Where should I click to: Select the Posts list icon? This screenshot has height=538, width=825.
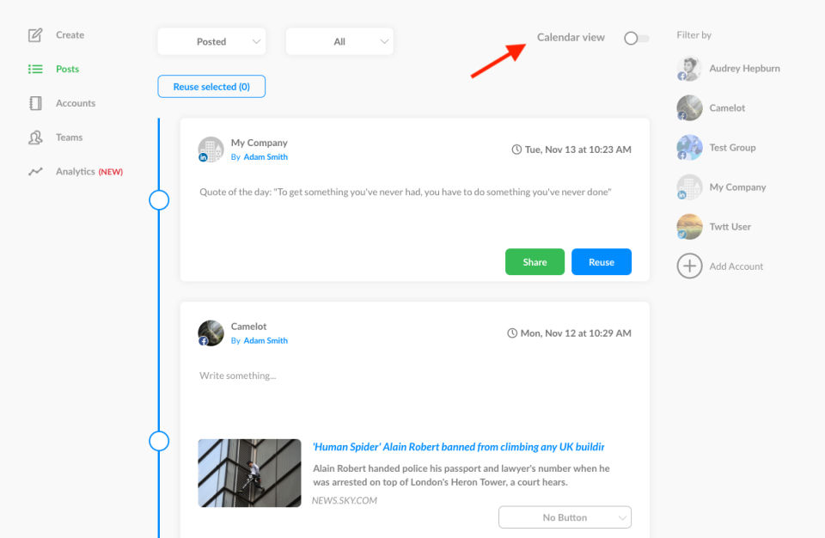tap(35, 69)
